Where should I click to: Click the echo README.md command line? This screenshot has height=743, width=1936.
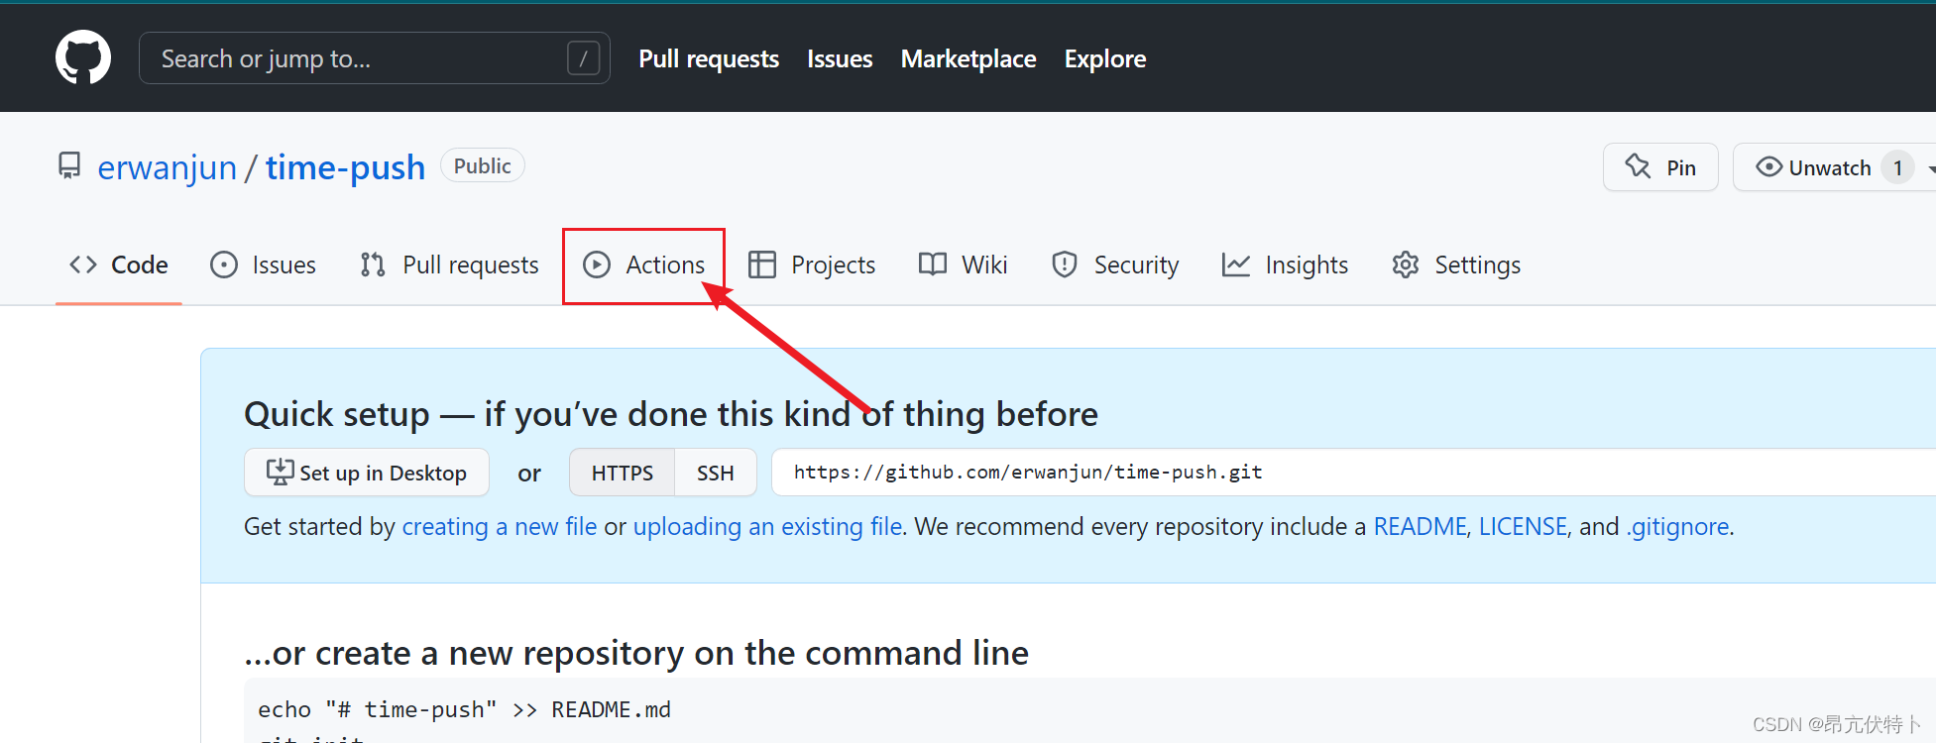tap(464, 709)
